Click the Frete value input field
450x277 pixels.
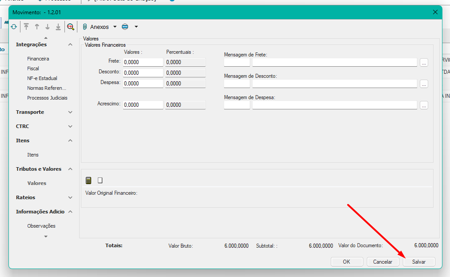(x=143, y=62)
